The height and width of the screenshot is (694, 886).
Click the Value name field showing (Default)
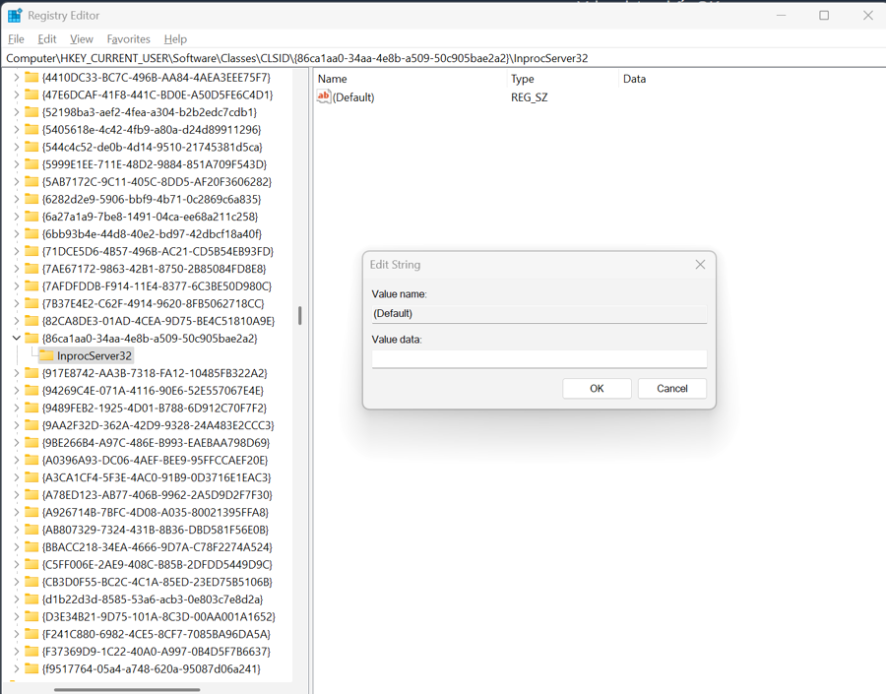click(539, 314)
